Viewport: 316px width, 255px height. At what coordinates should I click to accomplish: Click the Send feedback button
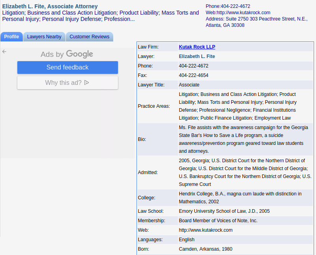[67, 67]
